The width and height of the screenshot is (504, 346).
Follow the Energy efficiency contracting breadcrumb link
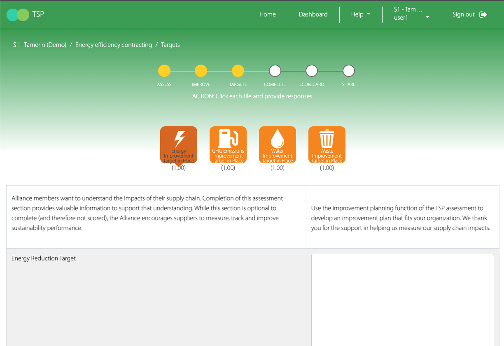114,45
